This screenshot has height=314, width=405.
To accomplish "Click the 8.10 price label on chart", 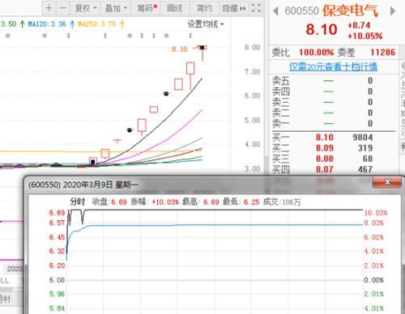I will (x=180, y=49).
